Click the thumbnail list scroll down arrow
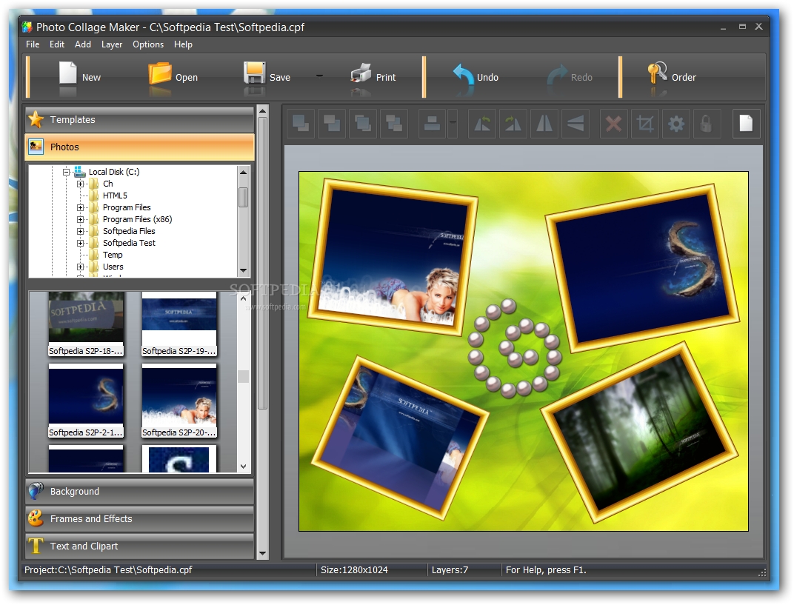 coord(243,467)
